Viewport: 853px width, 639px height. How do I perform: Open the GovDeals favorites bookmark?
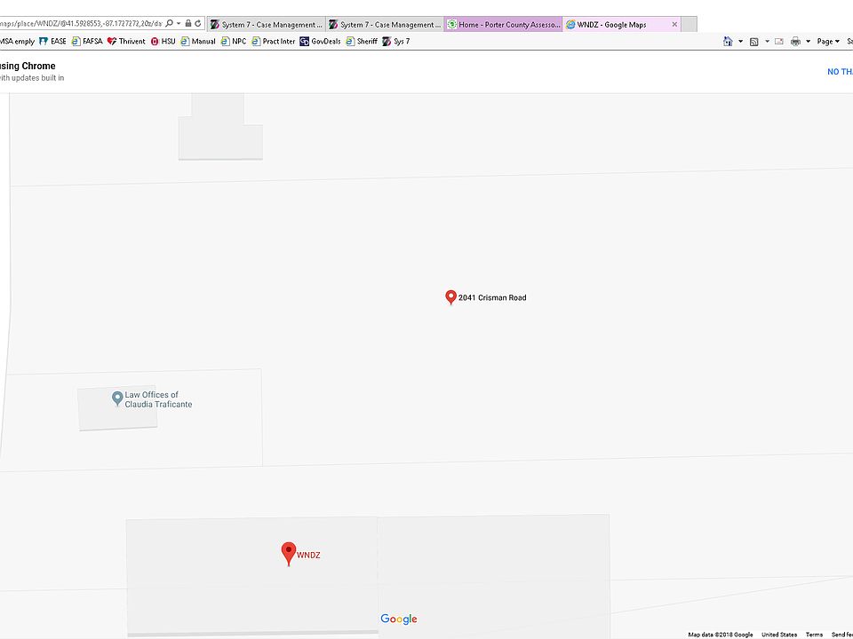click(320, 42)
